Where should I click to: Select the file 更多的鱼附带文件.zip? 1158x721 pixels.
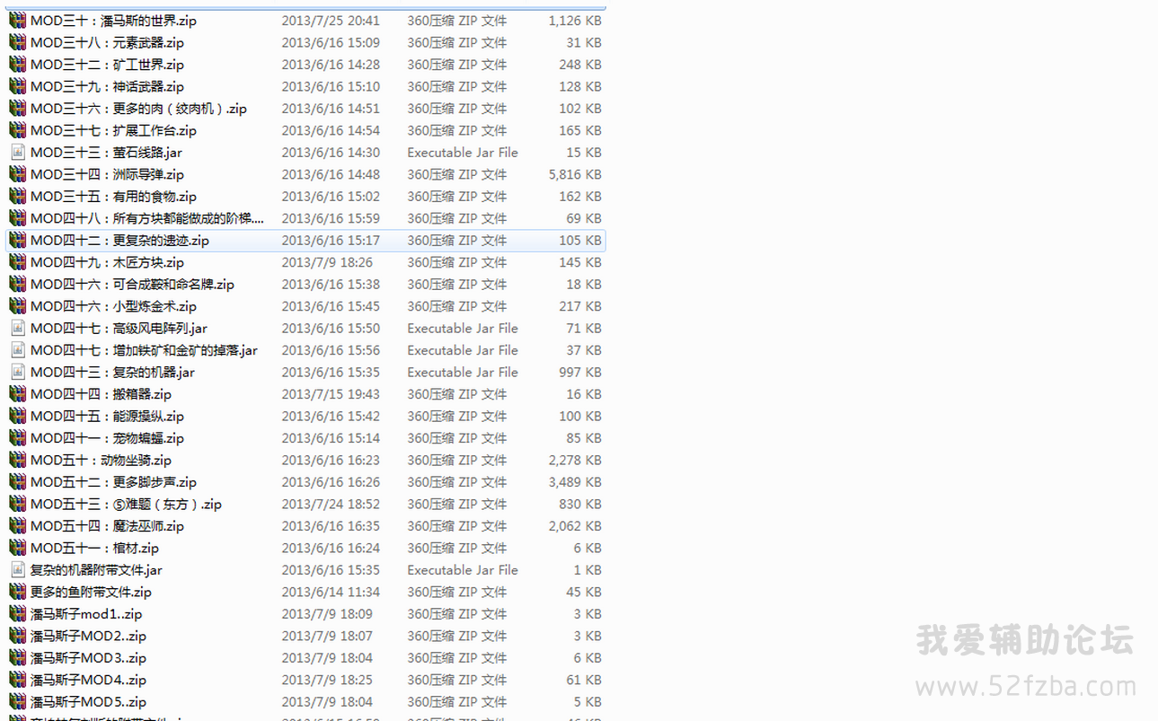(91, 592)
